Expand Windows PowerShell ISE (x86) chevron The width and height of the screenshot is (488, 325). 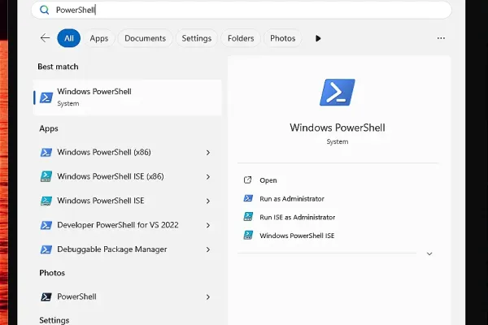pos(208,176)
